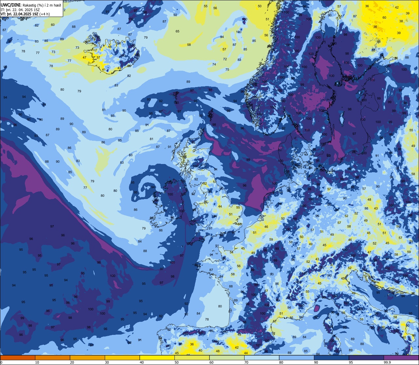Screen dimensions: 419x365
Task: Click the legend band between 95 and 99.9
Action: pos(366,358)
